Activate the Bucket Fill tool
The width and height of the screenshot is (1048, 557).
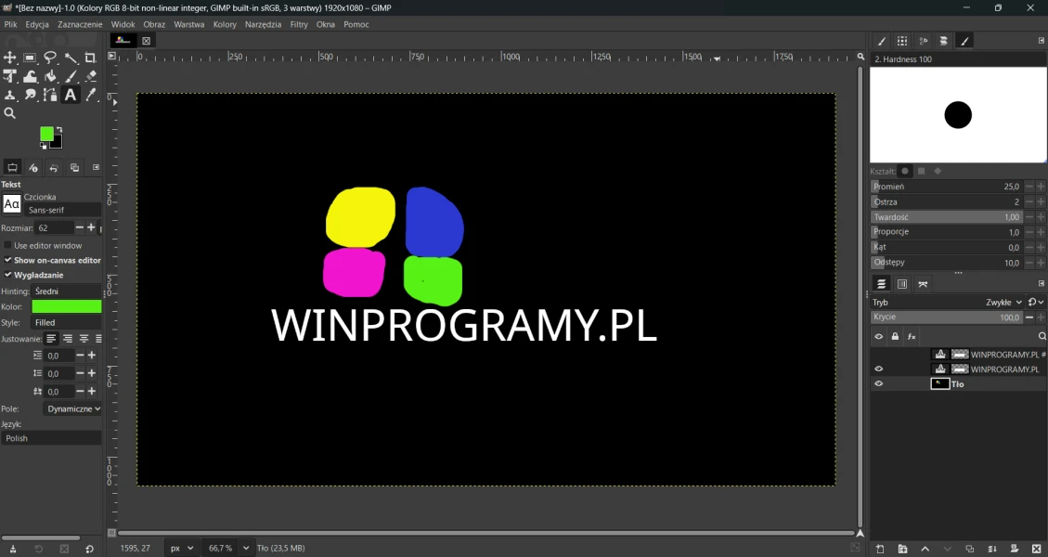(x=50, y=76)
